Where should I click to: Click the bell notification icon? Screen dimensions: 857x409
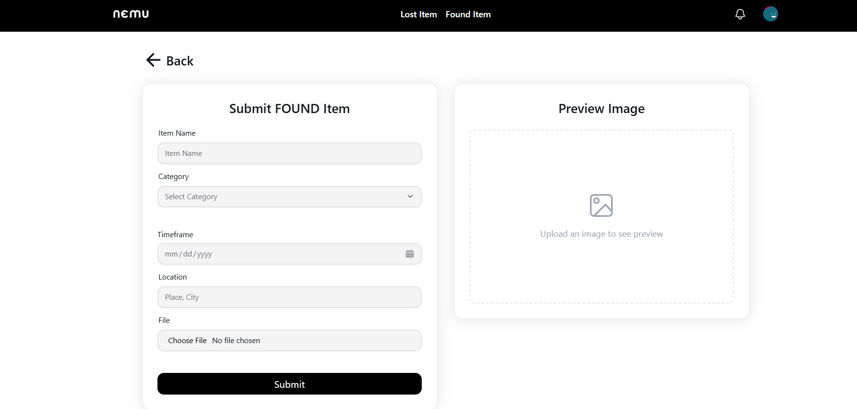(x=740, y=14)
